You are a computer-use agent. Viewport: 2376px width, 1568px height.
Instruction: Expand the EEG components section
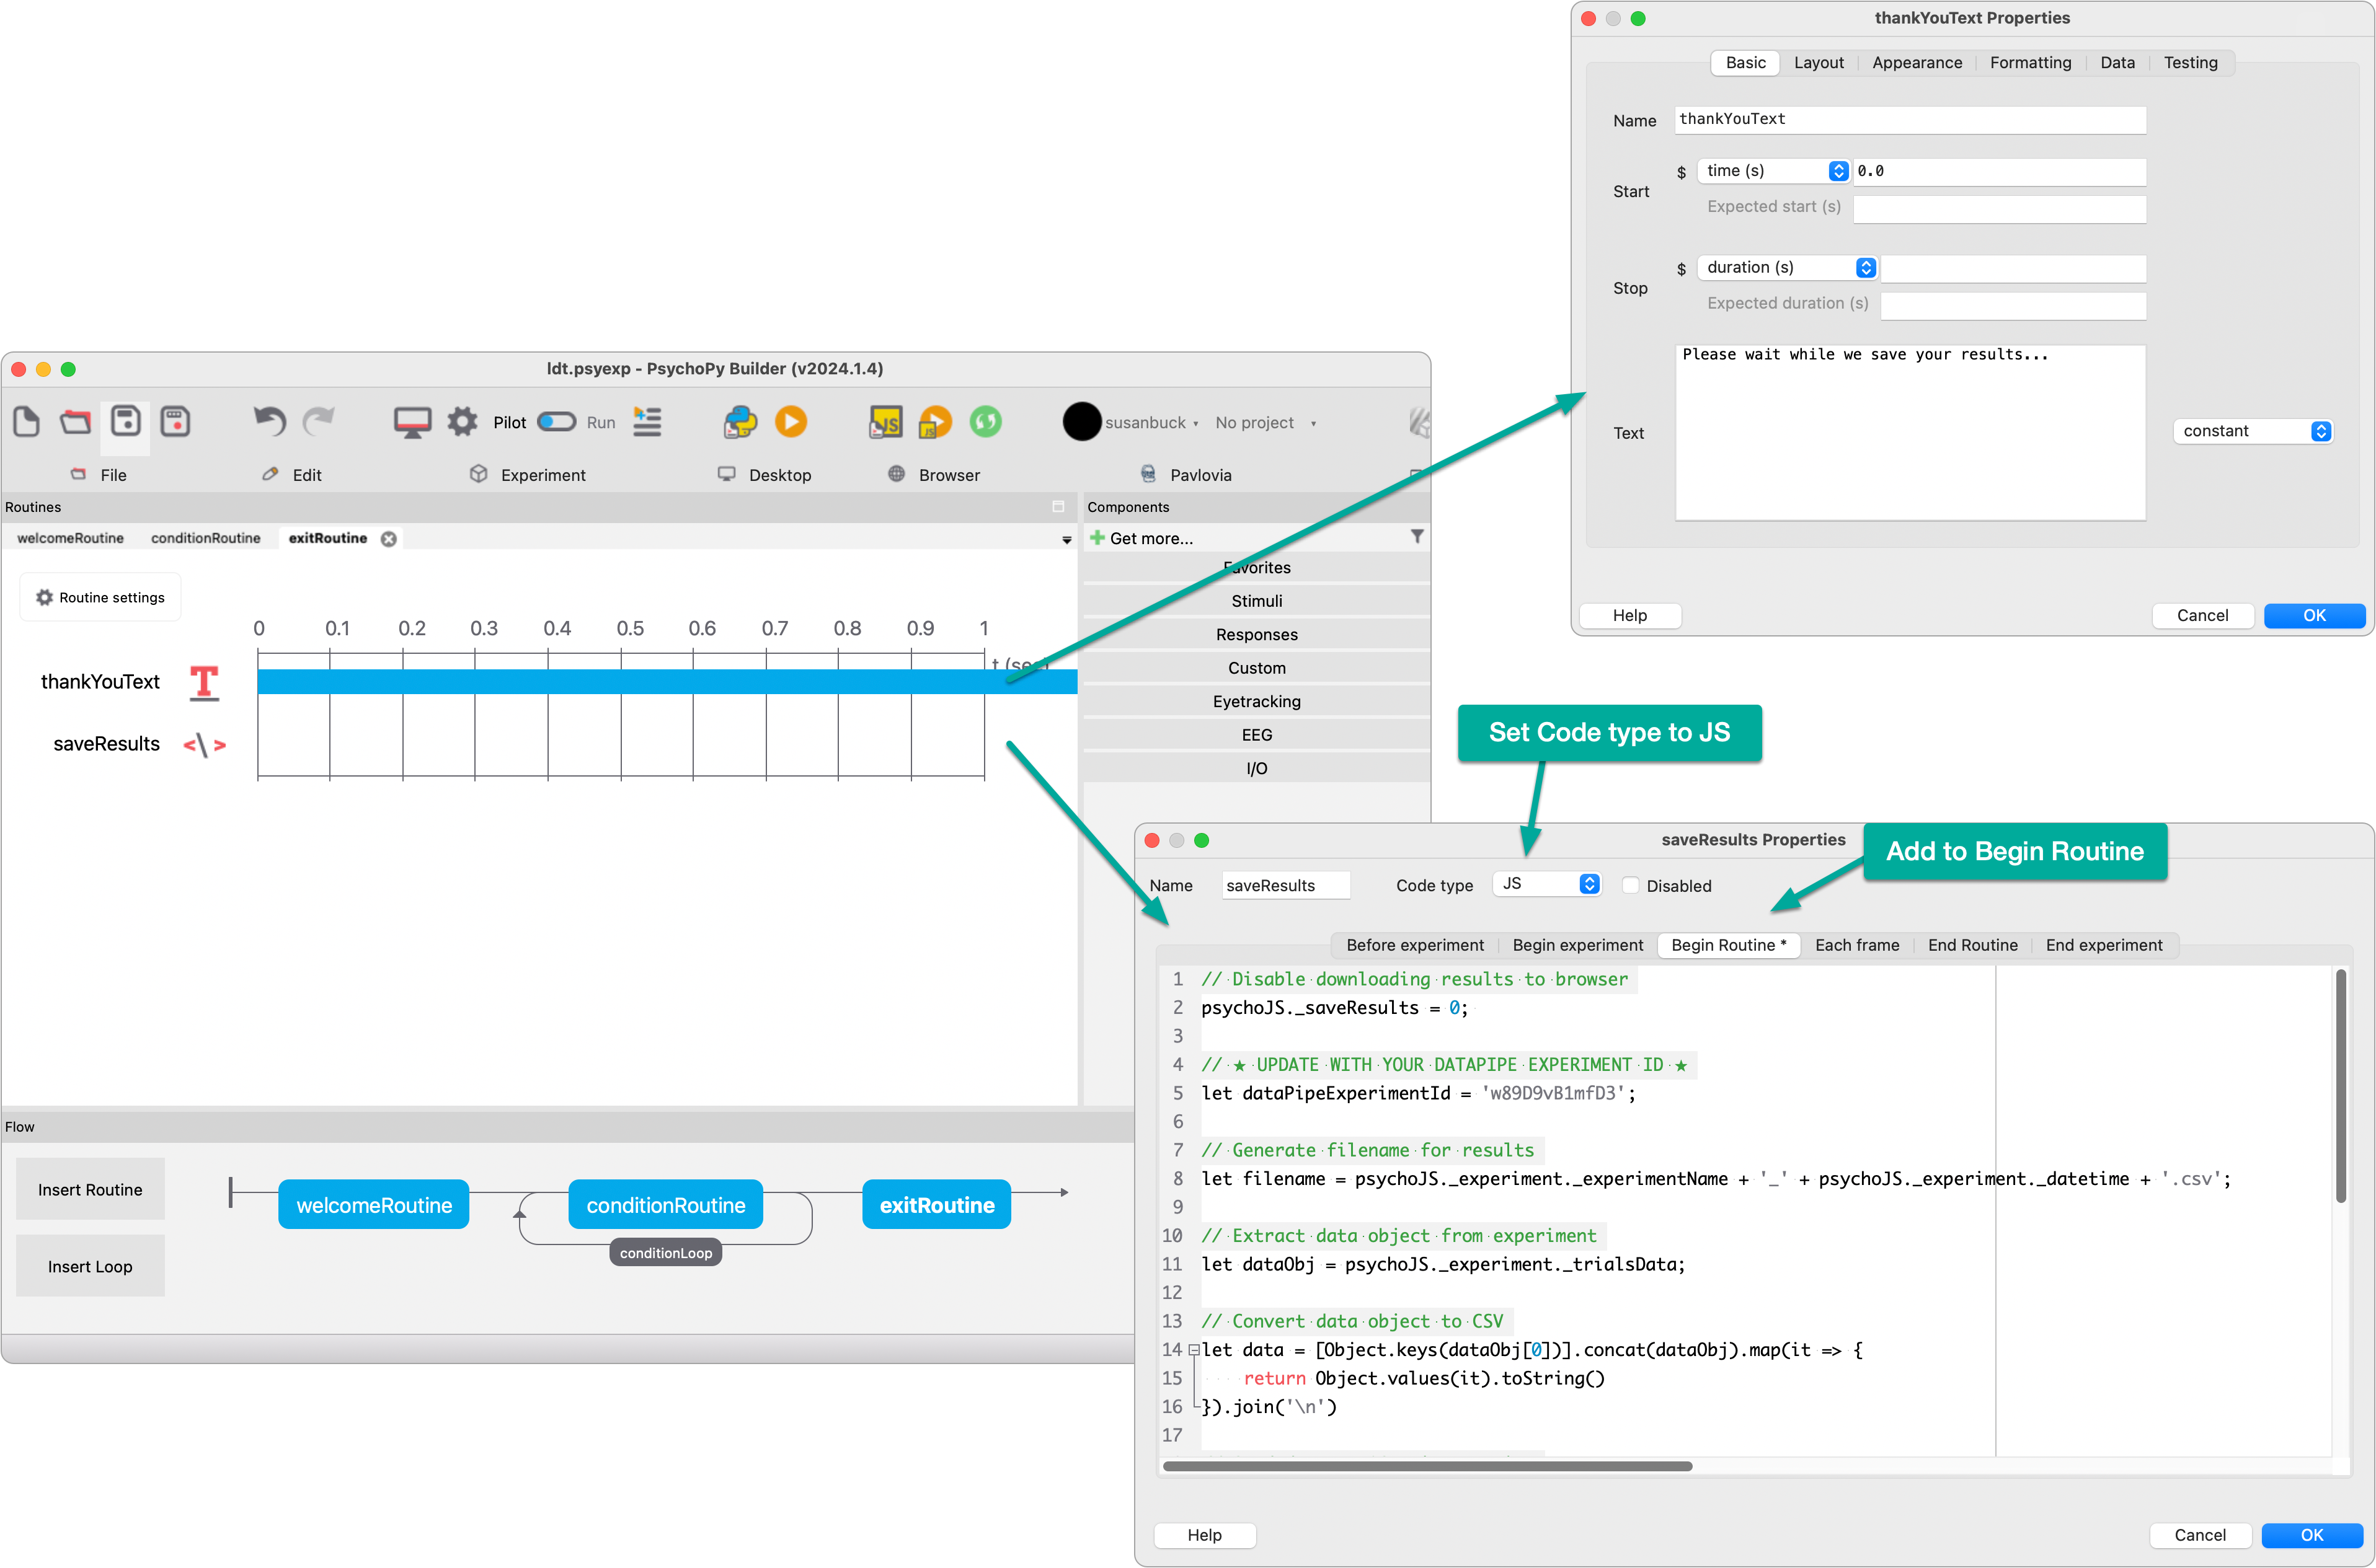coord(1257,735)
